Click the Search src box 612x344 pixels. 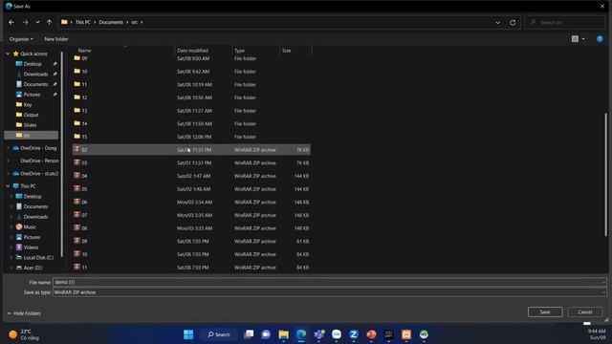(565, 23)
